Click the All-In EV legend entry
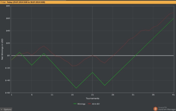 click(94, 104)
